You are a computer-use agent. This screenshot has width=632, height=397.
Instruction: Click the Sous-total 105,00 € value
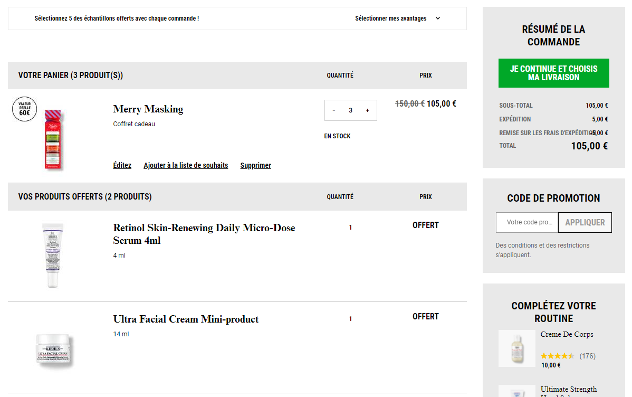click(597, 105)
